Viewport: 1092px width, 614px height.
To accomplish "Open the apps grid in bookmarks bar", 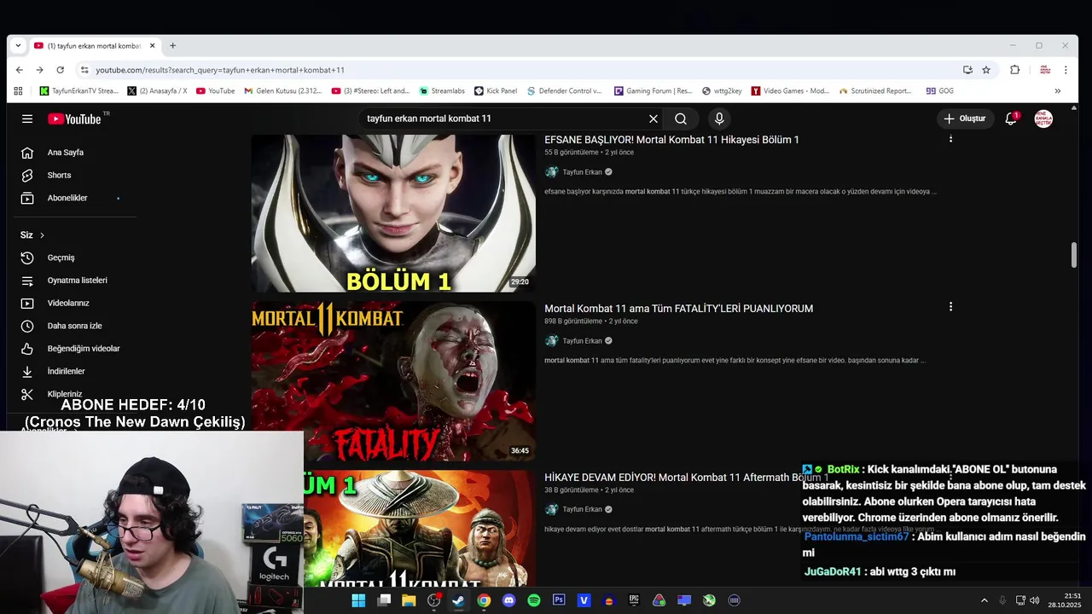I will point(19,90).
